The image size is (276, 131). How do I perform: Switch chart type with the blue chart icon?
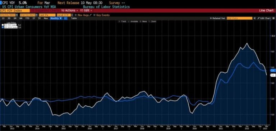pos(65,18)
